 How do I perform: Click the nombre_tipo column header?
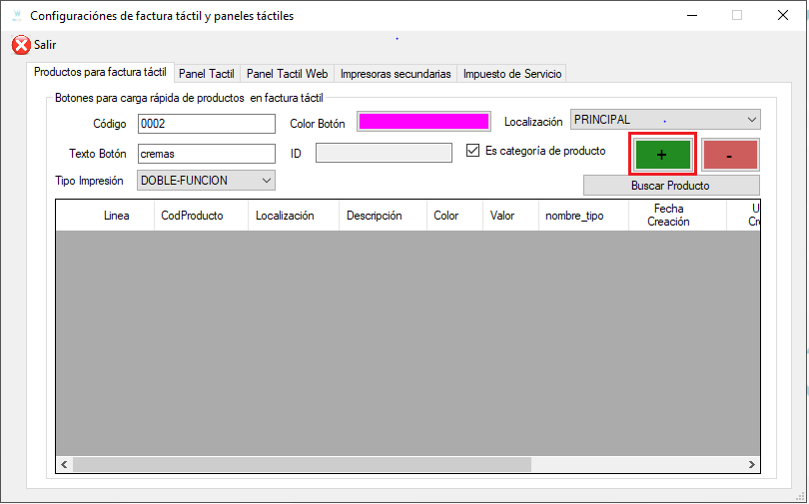pos(583,216)
